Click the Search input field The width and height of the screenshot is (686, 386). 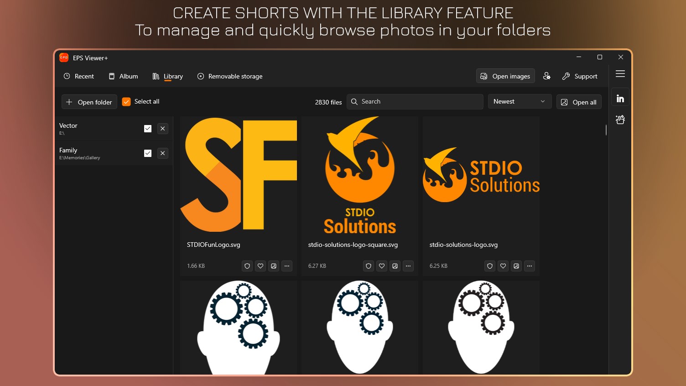tap(415, 101)
